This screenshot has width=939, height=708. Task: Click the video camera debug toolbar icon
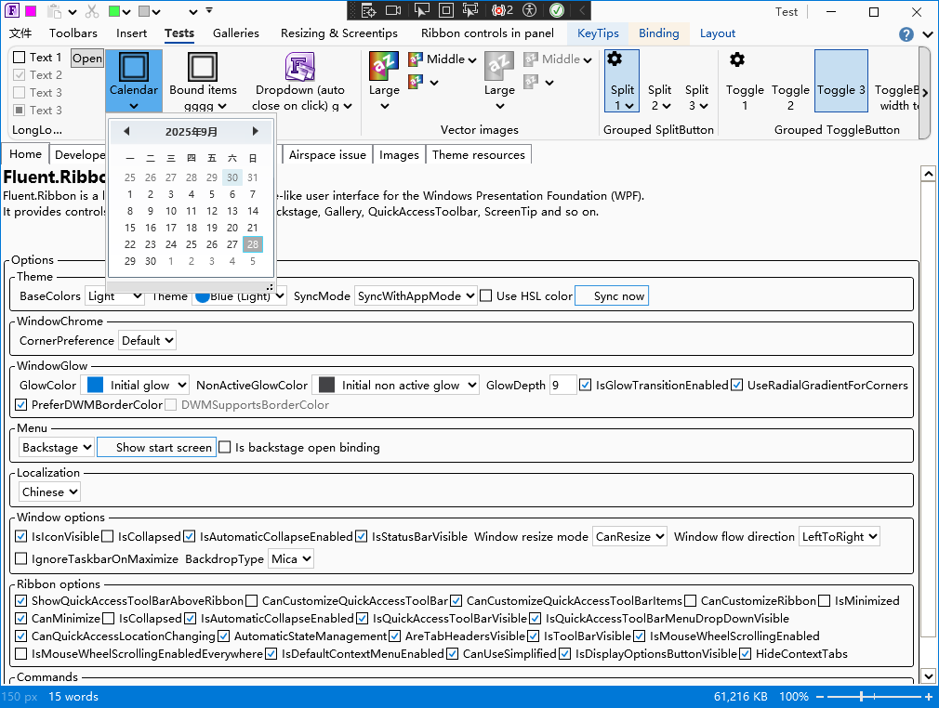[x=393, y=10]
